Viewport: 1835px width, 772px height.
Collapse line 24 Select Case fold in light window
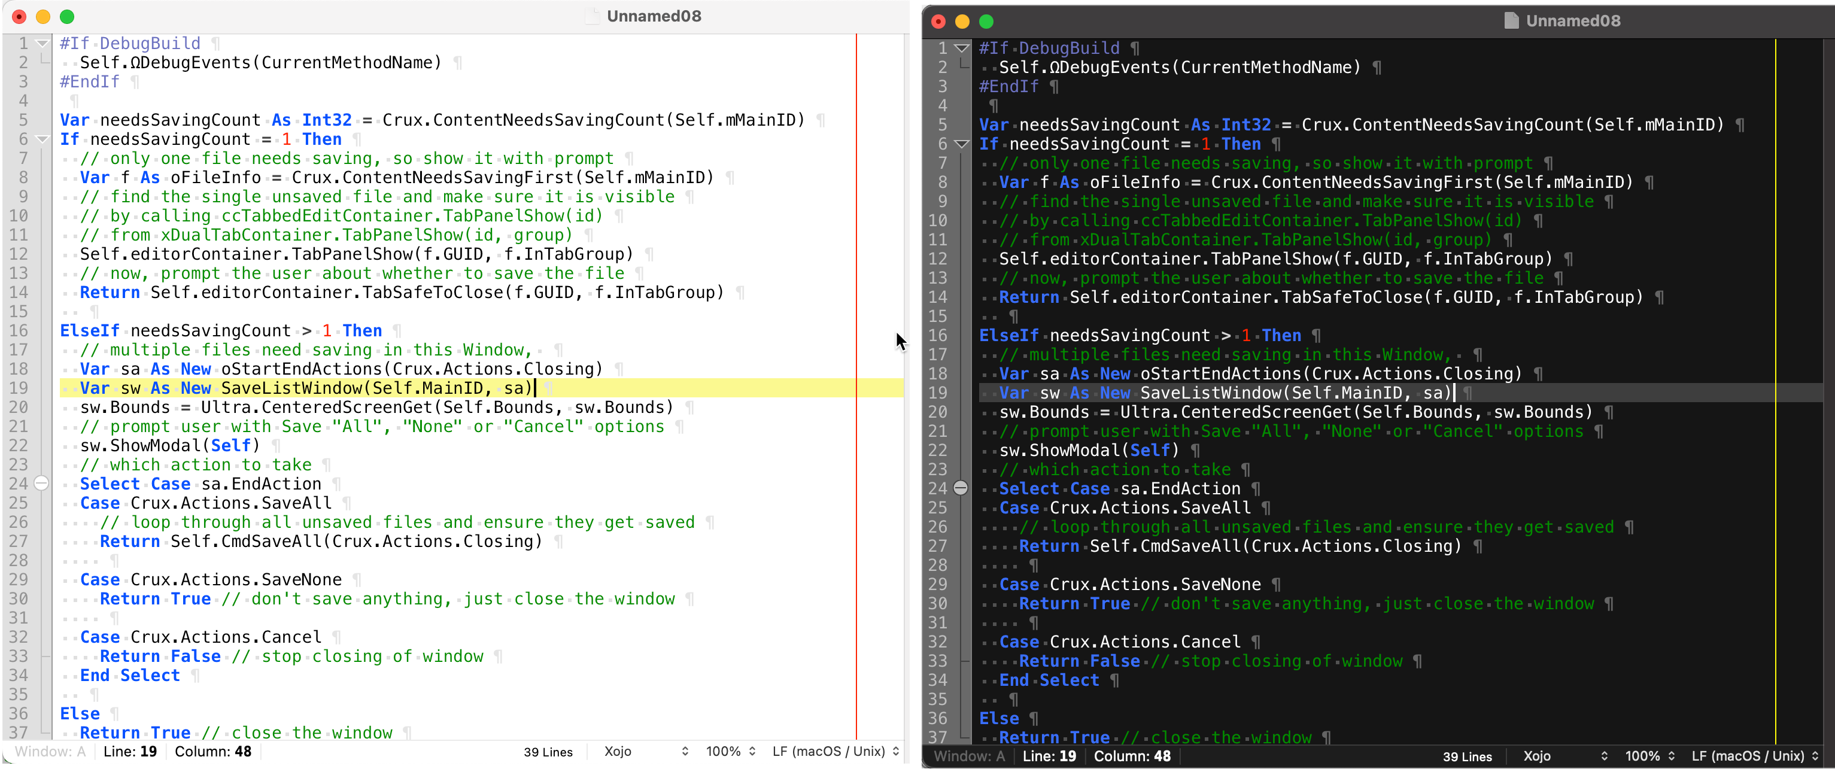click(42, 484)
